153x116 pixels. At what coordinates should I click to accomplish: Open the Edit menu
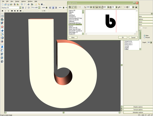coord(7,1)
